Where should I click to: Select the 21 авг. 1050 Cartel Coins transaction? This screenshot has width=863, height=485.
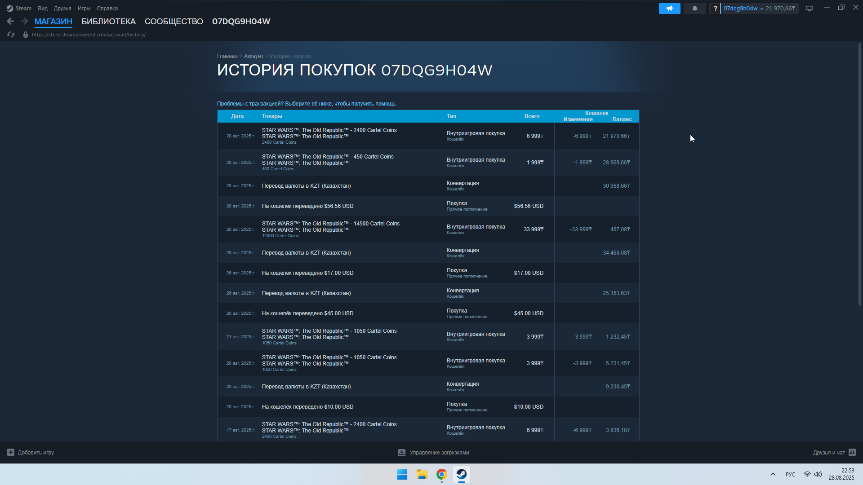tap(428, 336)
